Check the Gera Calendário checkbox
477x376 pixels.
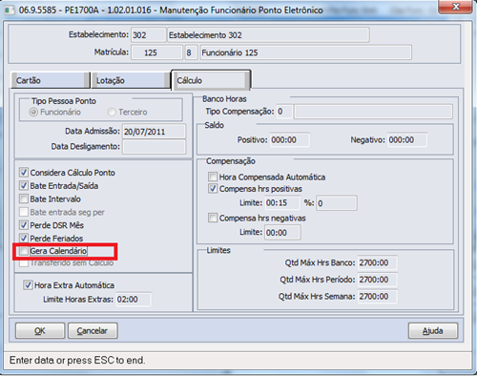[24, 251]
